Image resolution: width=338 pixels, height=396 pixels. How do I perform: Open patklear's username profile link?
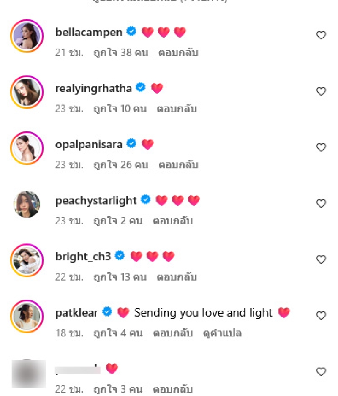tap(76, 313)
